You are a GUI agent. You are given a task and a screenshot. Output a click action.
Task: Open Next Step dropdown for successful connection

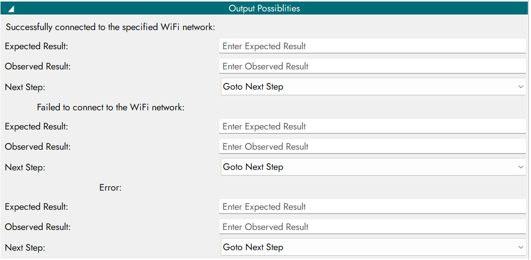click(373, 87)
